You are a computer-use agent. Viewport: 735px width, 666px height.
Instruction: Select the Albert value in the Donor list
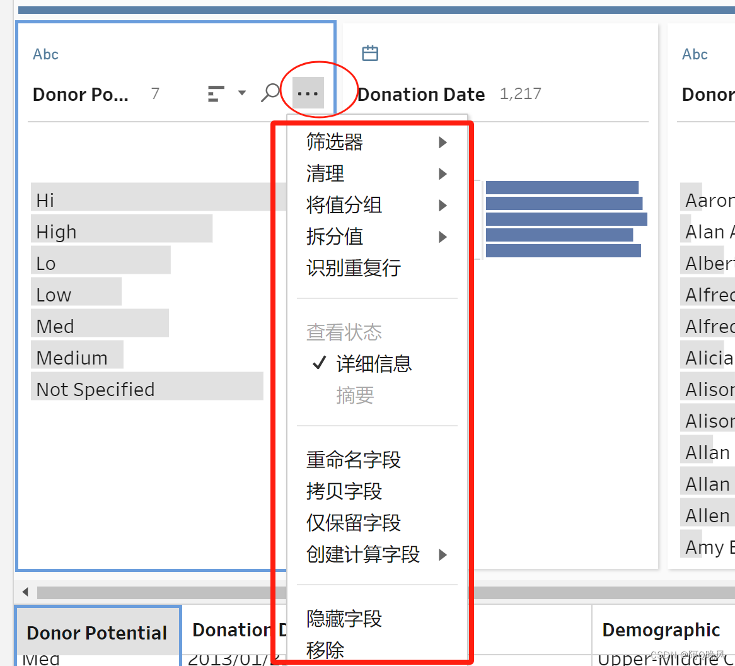tap(709, 260)
